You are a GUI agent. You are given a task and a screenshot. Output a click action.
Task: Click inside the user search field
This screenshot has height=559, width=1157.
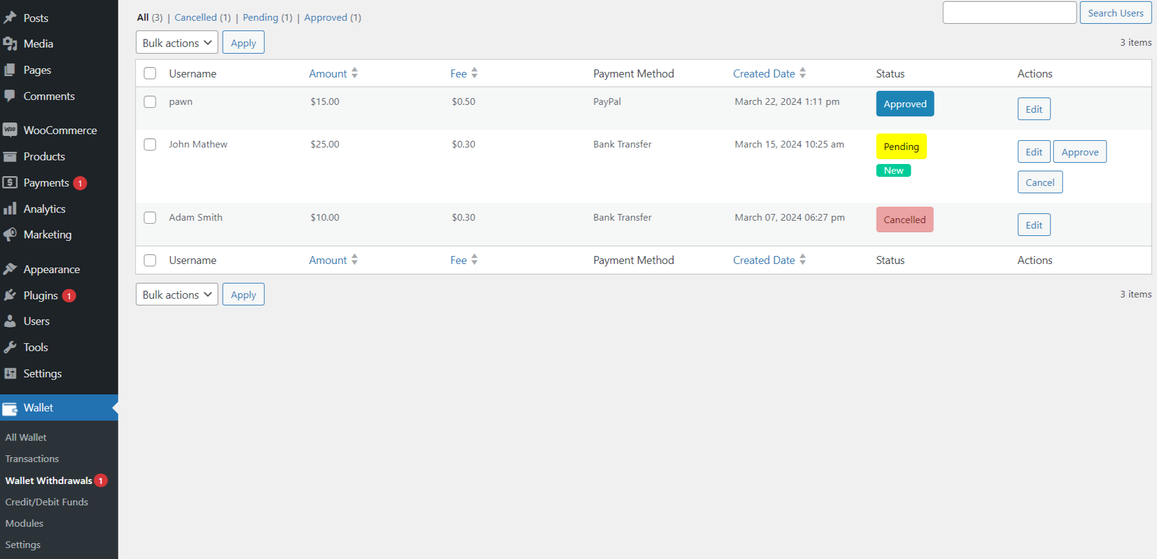click(x=1009, y=12)
